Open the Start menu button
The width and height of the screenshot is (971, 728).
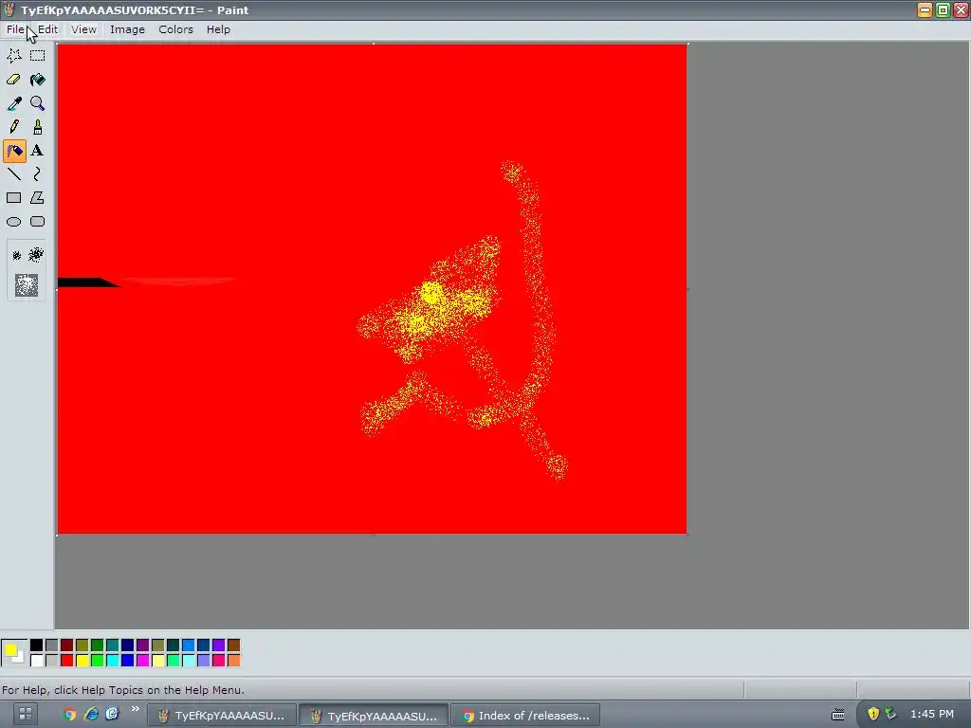click(x=25, y=715)
